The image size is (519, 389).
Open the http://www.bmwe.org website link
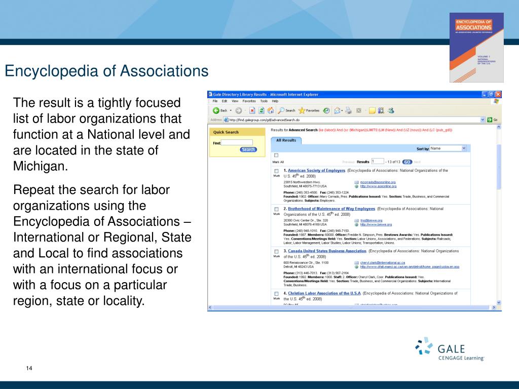[x=376, y=224]
